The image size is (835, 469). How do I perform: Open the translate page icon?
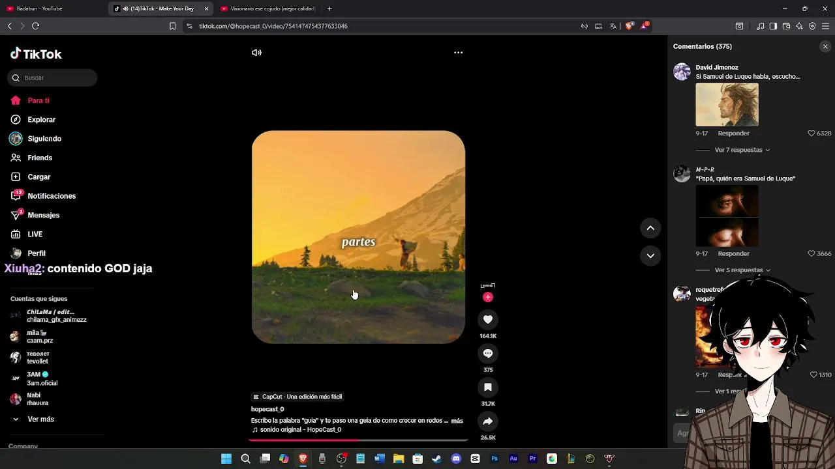pos(613,26)
